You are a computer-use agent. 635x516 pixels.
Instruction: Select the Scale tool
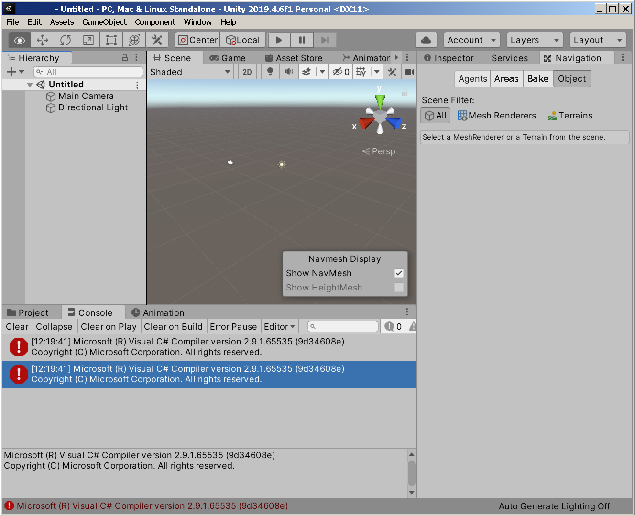[x=88, y=40]
